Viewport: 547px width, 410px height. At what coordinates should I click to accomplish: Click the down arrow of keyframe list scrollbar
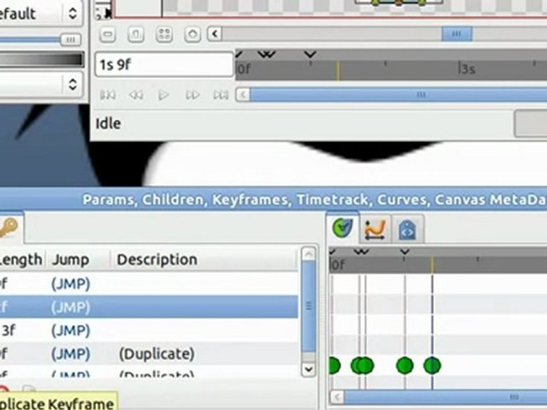click(308, 369)
